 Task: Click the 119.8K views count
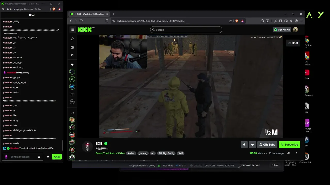click(257, 153)
